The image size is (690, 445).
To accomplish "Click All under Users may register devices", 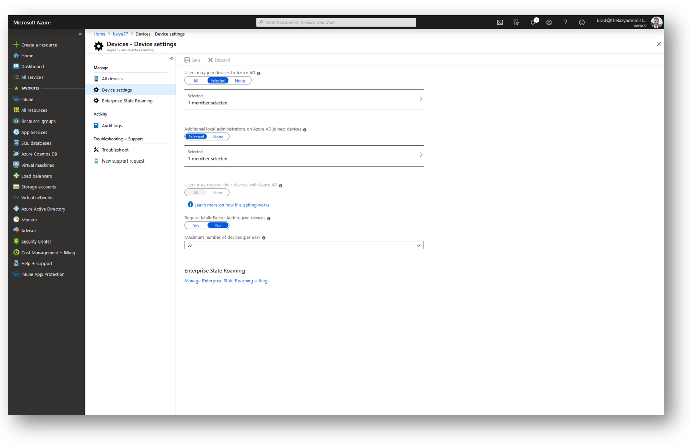I will (196, 193).
